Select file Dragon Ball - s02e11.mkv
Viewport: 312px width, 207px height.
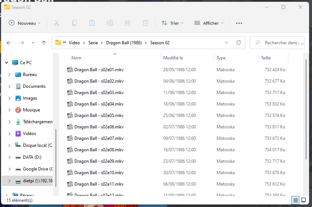point(99,184)
